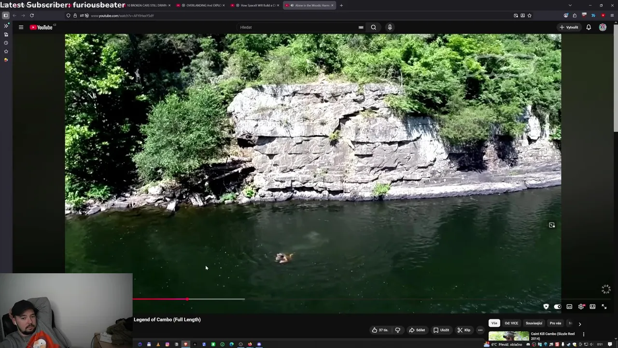Click the Klip clip button
Screen dimensions: 618x348
pyautogui.click(x=464, y=330)
